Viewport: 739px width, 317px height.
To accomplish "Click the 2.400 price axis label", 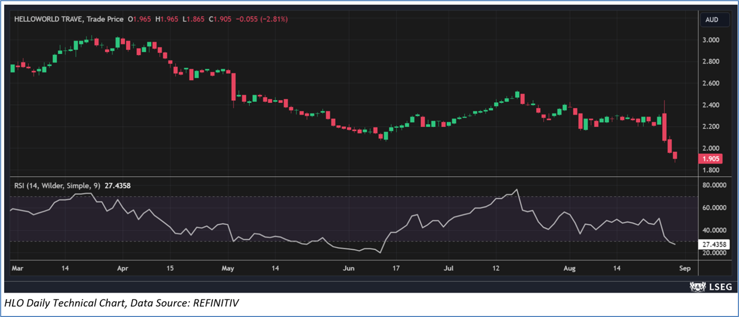I will (711, 105).
